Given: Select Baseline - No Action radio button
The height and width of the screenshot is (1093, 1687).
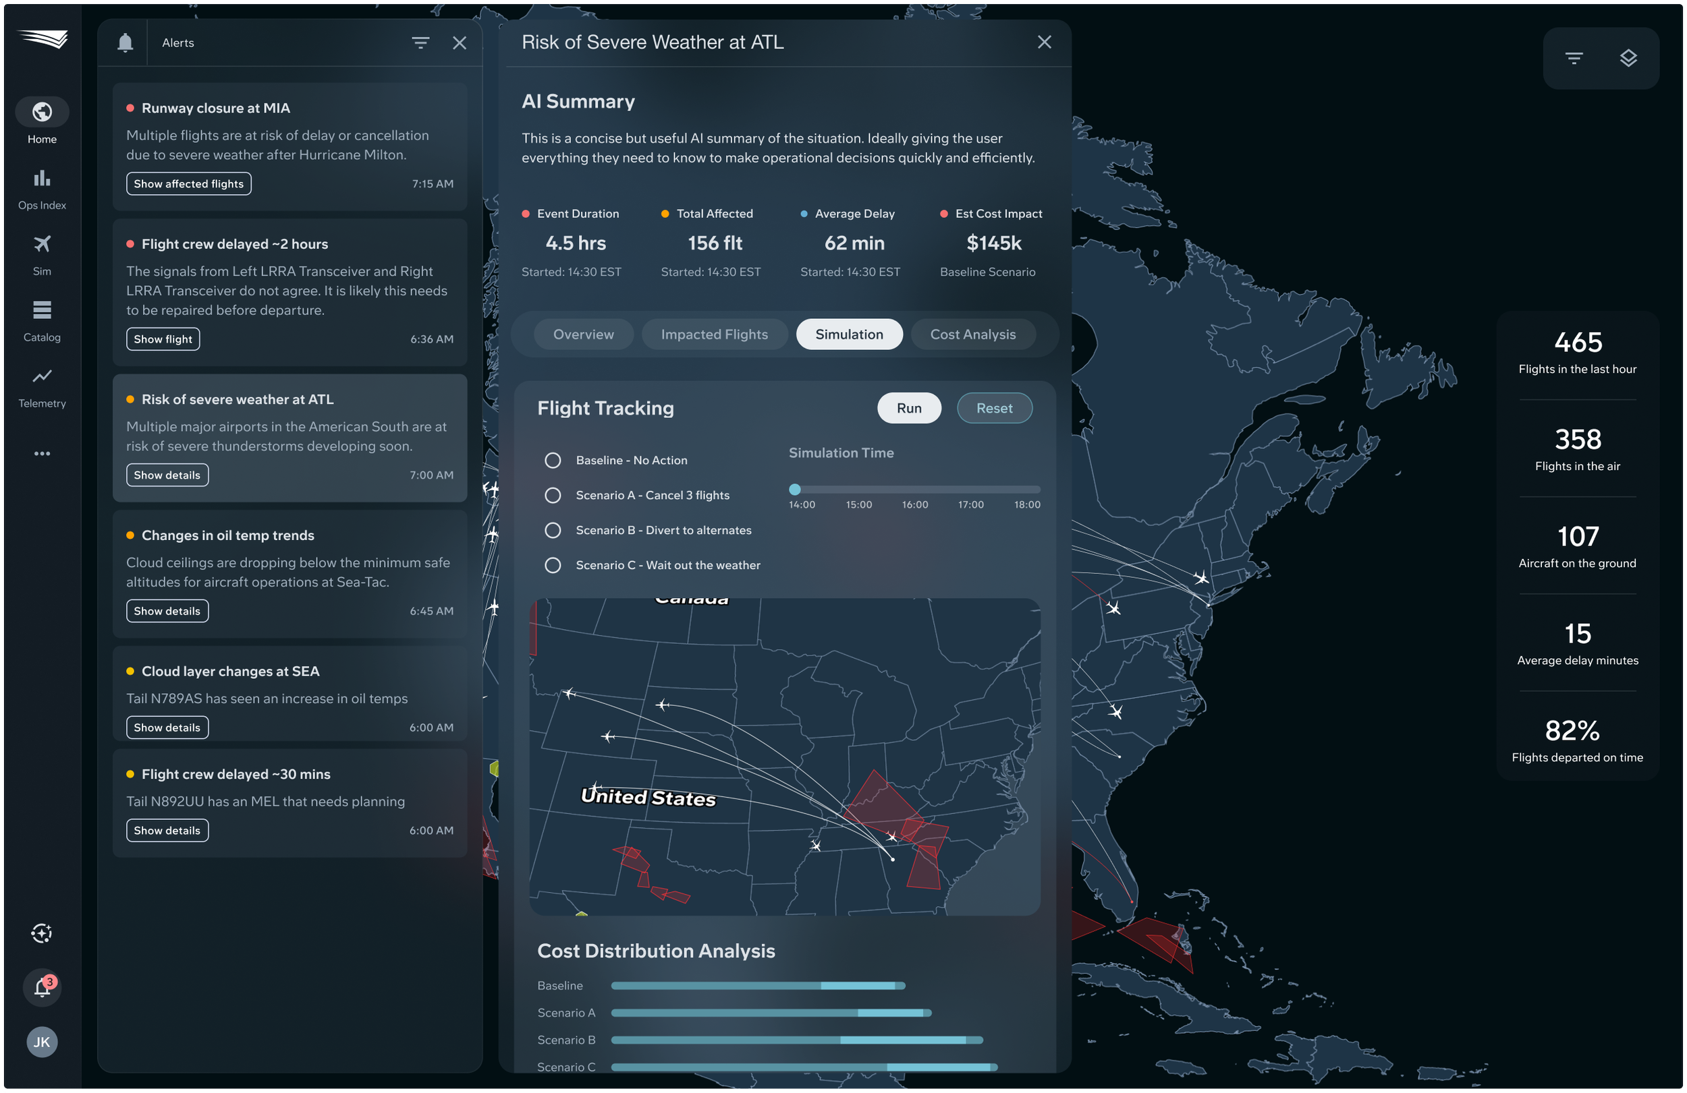Looking at the screenshot, I should 553,461.
